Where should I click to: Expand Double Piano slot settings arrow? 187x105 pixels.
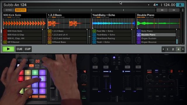(x=176, y=29)
